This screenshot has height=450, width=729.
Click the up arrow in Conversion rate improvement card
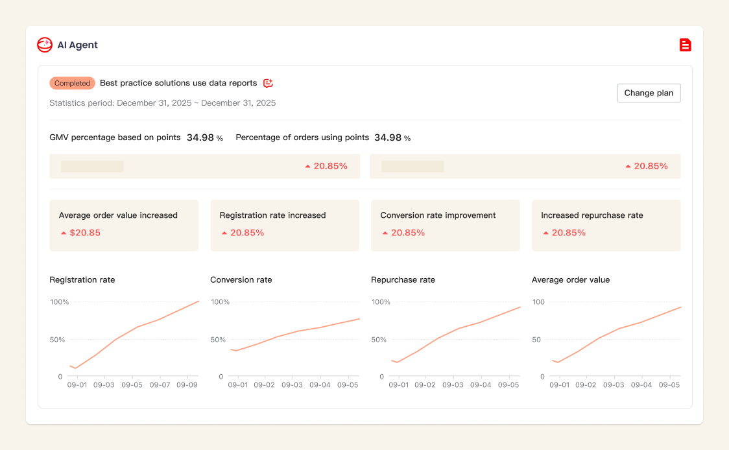385,233
